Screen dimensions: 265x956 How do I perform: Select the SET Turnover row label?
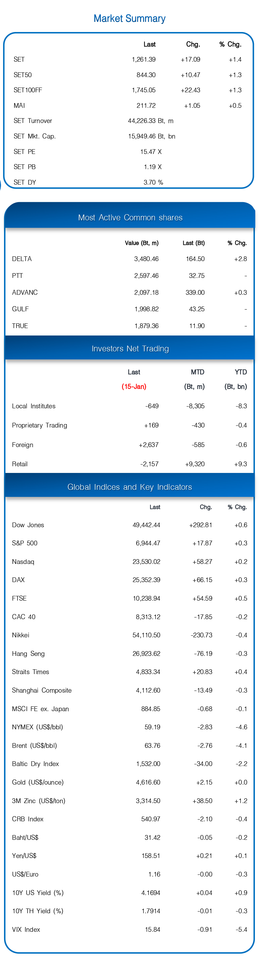33,121
